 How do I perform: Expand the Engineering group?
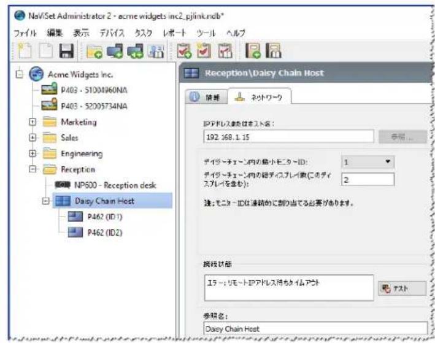point(33,153)
